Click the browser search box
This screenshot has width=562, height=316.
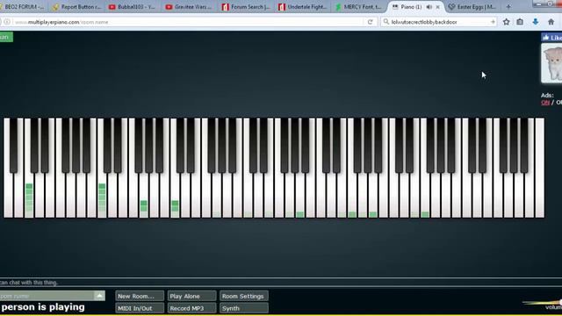[439, 22]
